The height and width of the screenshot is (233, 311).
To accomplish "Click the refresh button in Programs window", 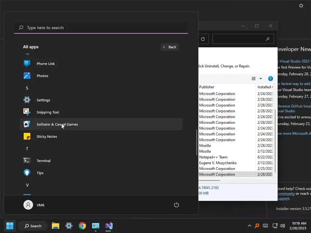I will point(203,39).
